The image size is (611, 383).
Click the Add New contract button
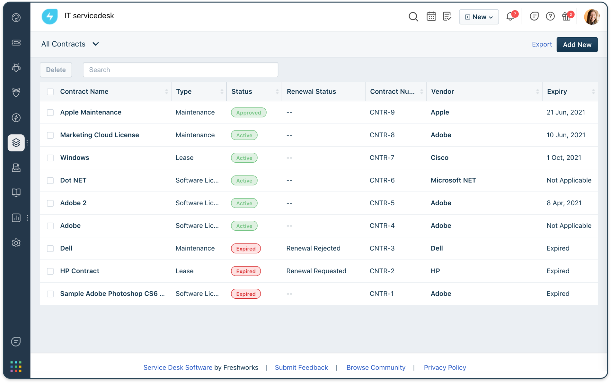point(577,45)
